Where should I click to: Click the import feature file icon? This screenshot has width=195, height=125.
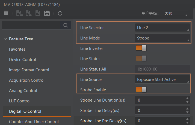[x=19, y=13]
